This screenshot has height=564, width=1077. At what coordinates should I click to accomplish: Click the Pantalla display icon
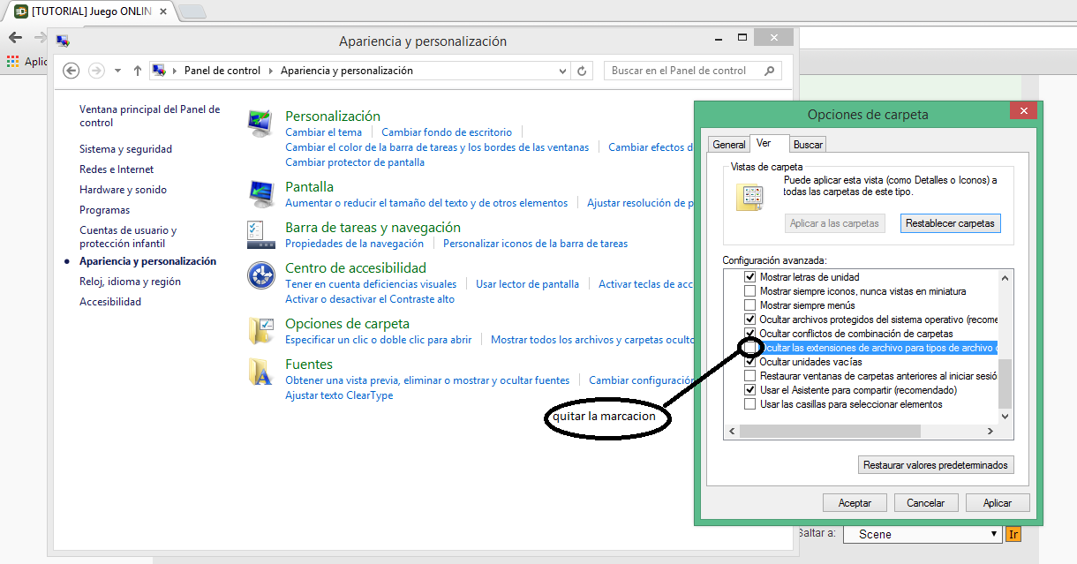coord(260,192)
